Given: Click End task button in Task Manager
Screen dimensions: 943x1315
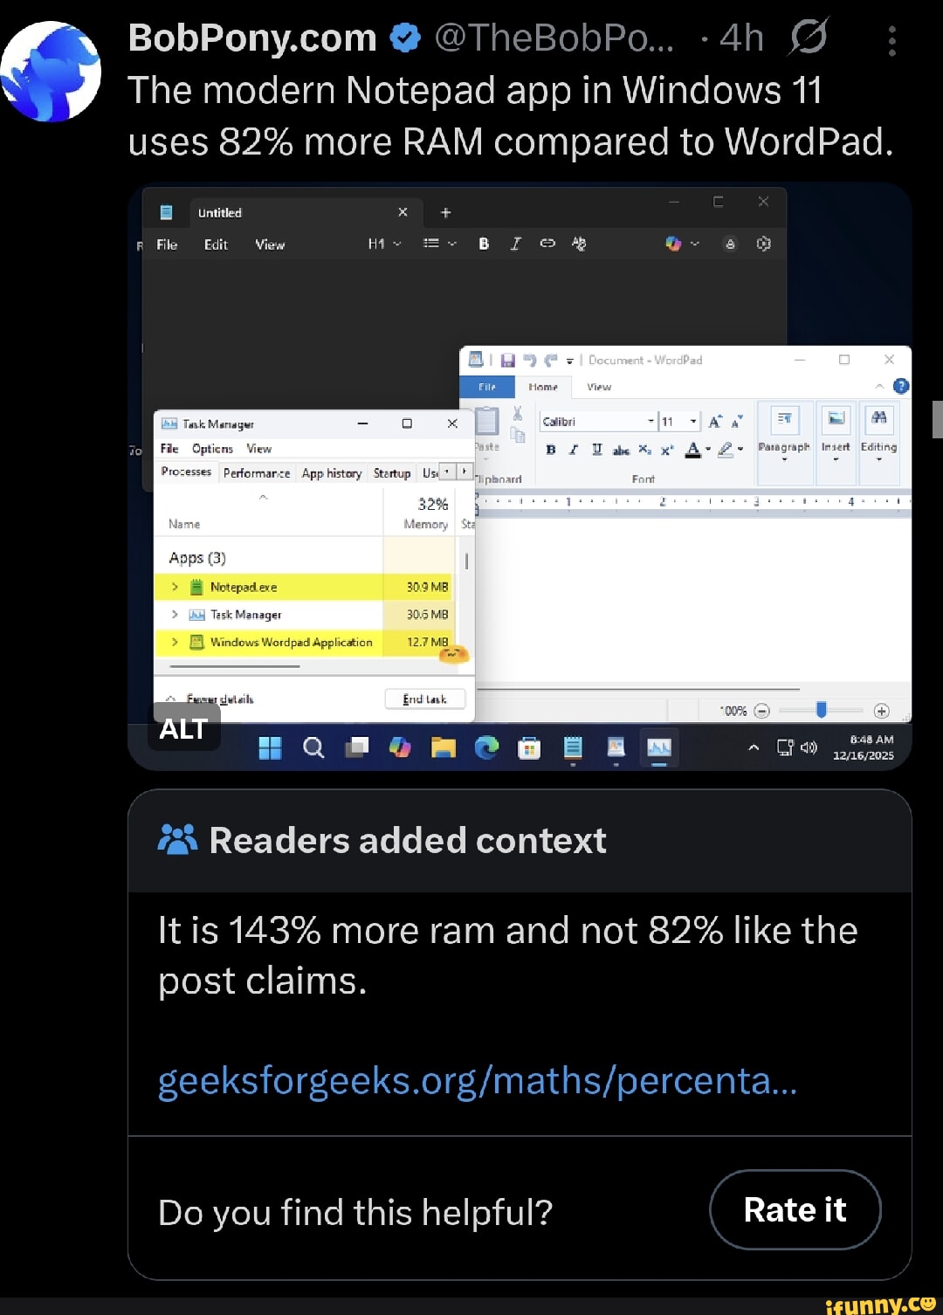Looking at the screenshot, I should (425, 699).
